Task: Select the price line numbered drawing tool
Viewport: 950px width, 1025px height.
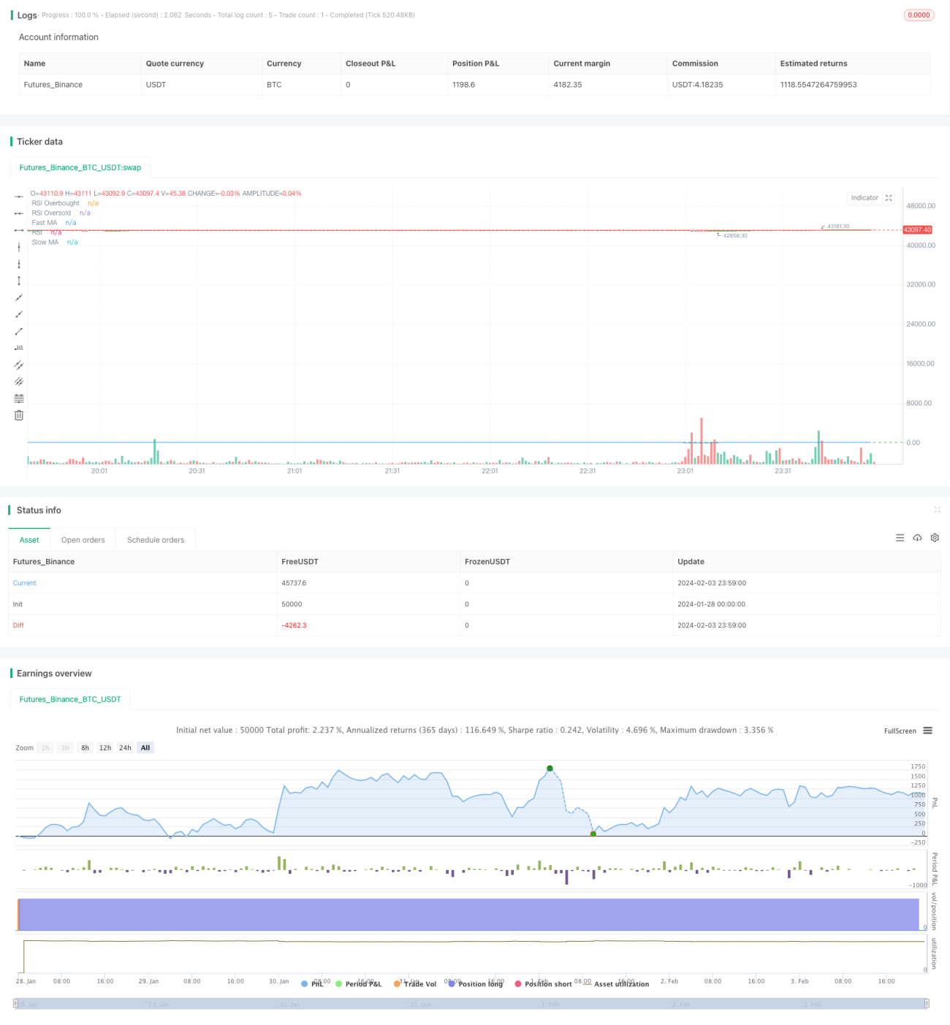Action: tap(19, 348)
